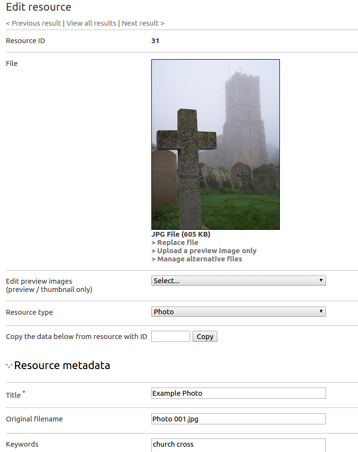Select the Resource ID value 31

pyautogui.click(x=155, y=41)
